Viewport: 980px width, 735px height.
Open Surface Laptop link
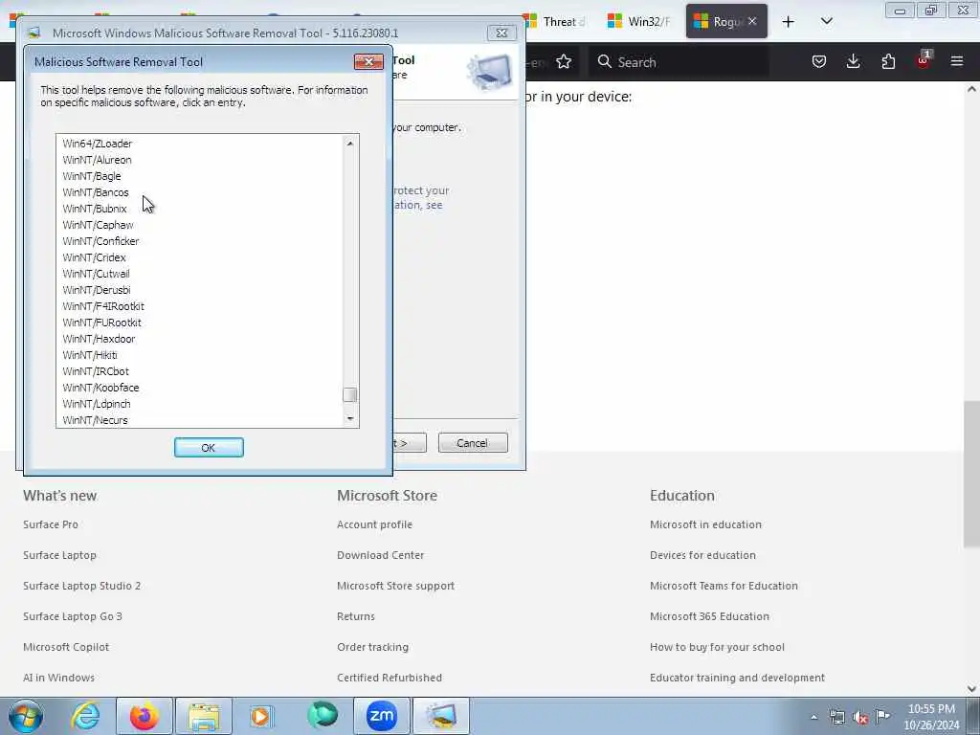(59, 555)
